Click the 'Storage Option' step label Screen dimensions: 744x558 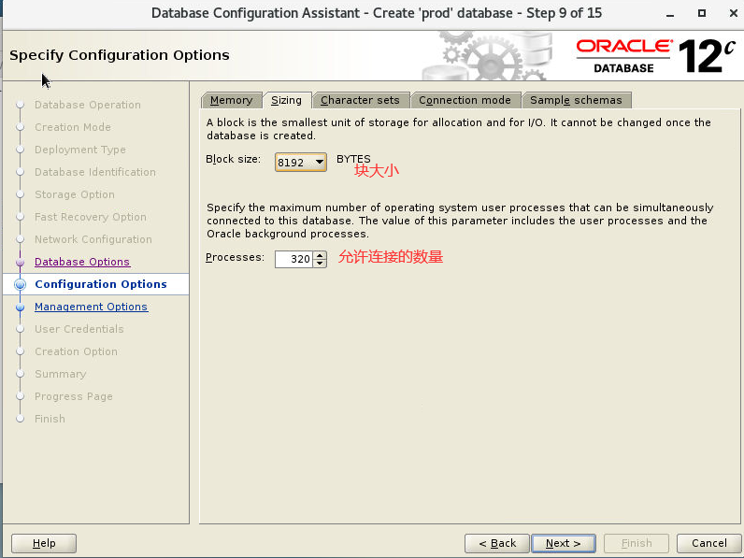pyautogui.click(x=75, y=194)
